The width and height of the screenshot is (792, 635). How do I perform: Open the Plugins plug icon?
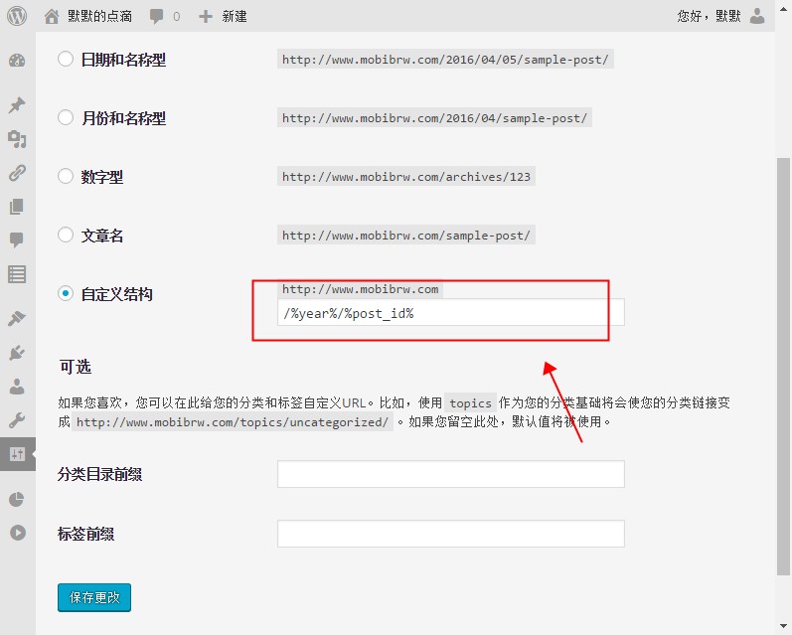point(17,353)
